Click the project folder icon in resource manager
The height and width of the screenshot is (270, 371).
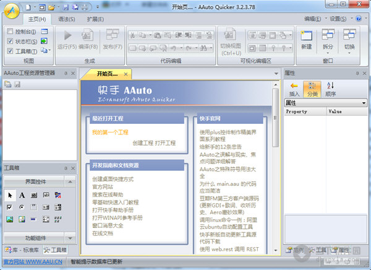click(x=8, y=84)
